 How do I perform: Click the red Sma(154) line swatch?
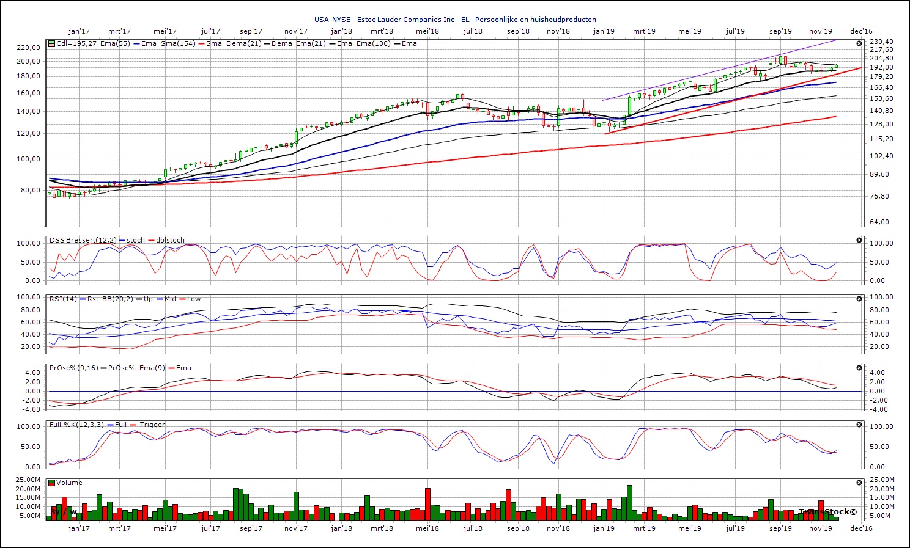(x=201, y=43)
